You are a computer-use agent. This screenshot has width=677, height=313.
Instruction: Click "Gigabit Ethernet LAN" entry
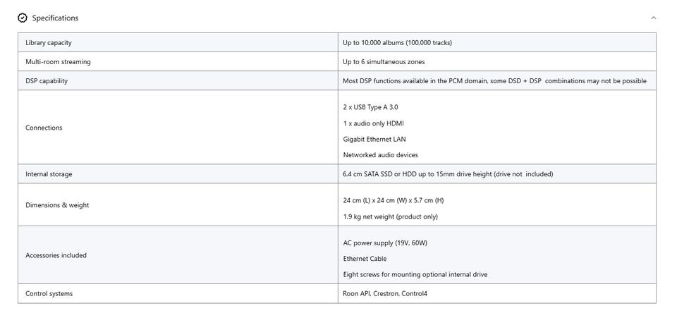374,139
